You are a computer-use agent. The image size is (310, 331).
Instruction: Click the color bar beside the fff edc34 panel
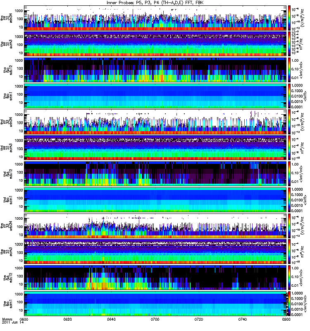(289, 225)
